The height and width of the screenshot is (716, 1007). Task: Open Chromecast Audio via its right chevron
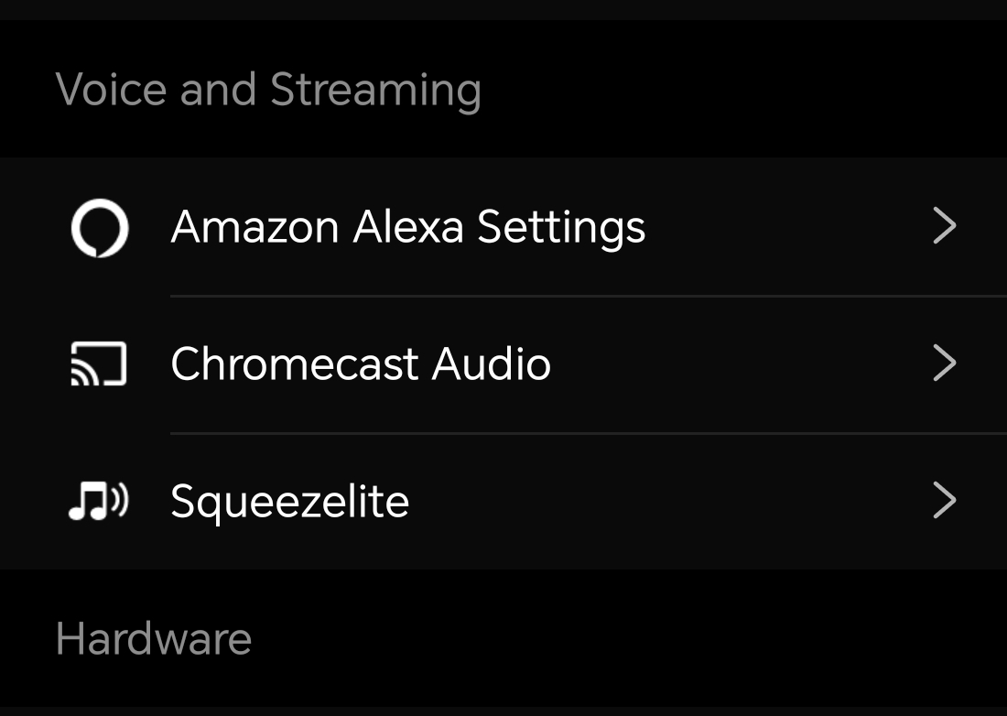pyautogui.click(x=944, y=364)
